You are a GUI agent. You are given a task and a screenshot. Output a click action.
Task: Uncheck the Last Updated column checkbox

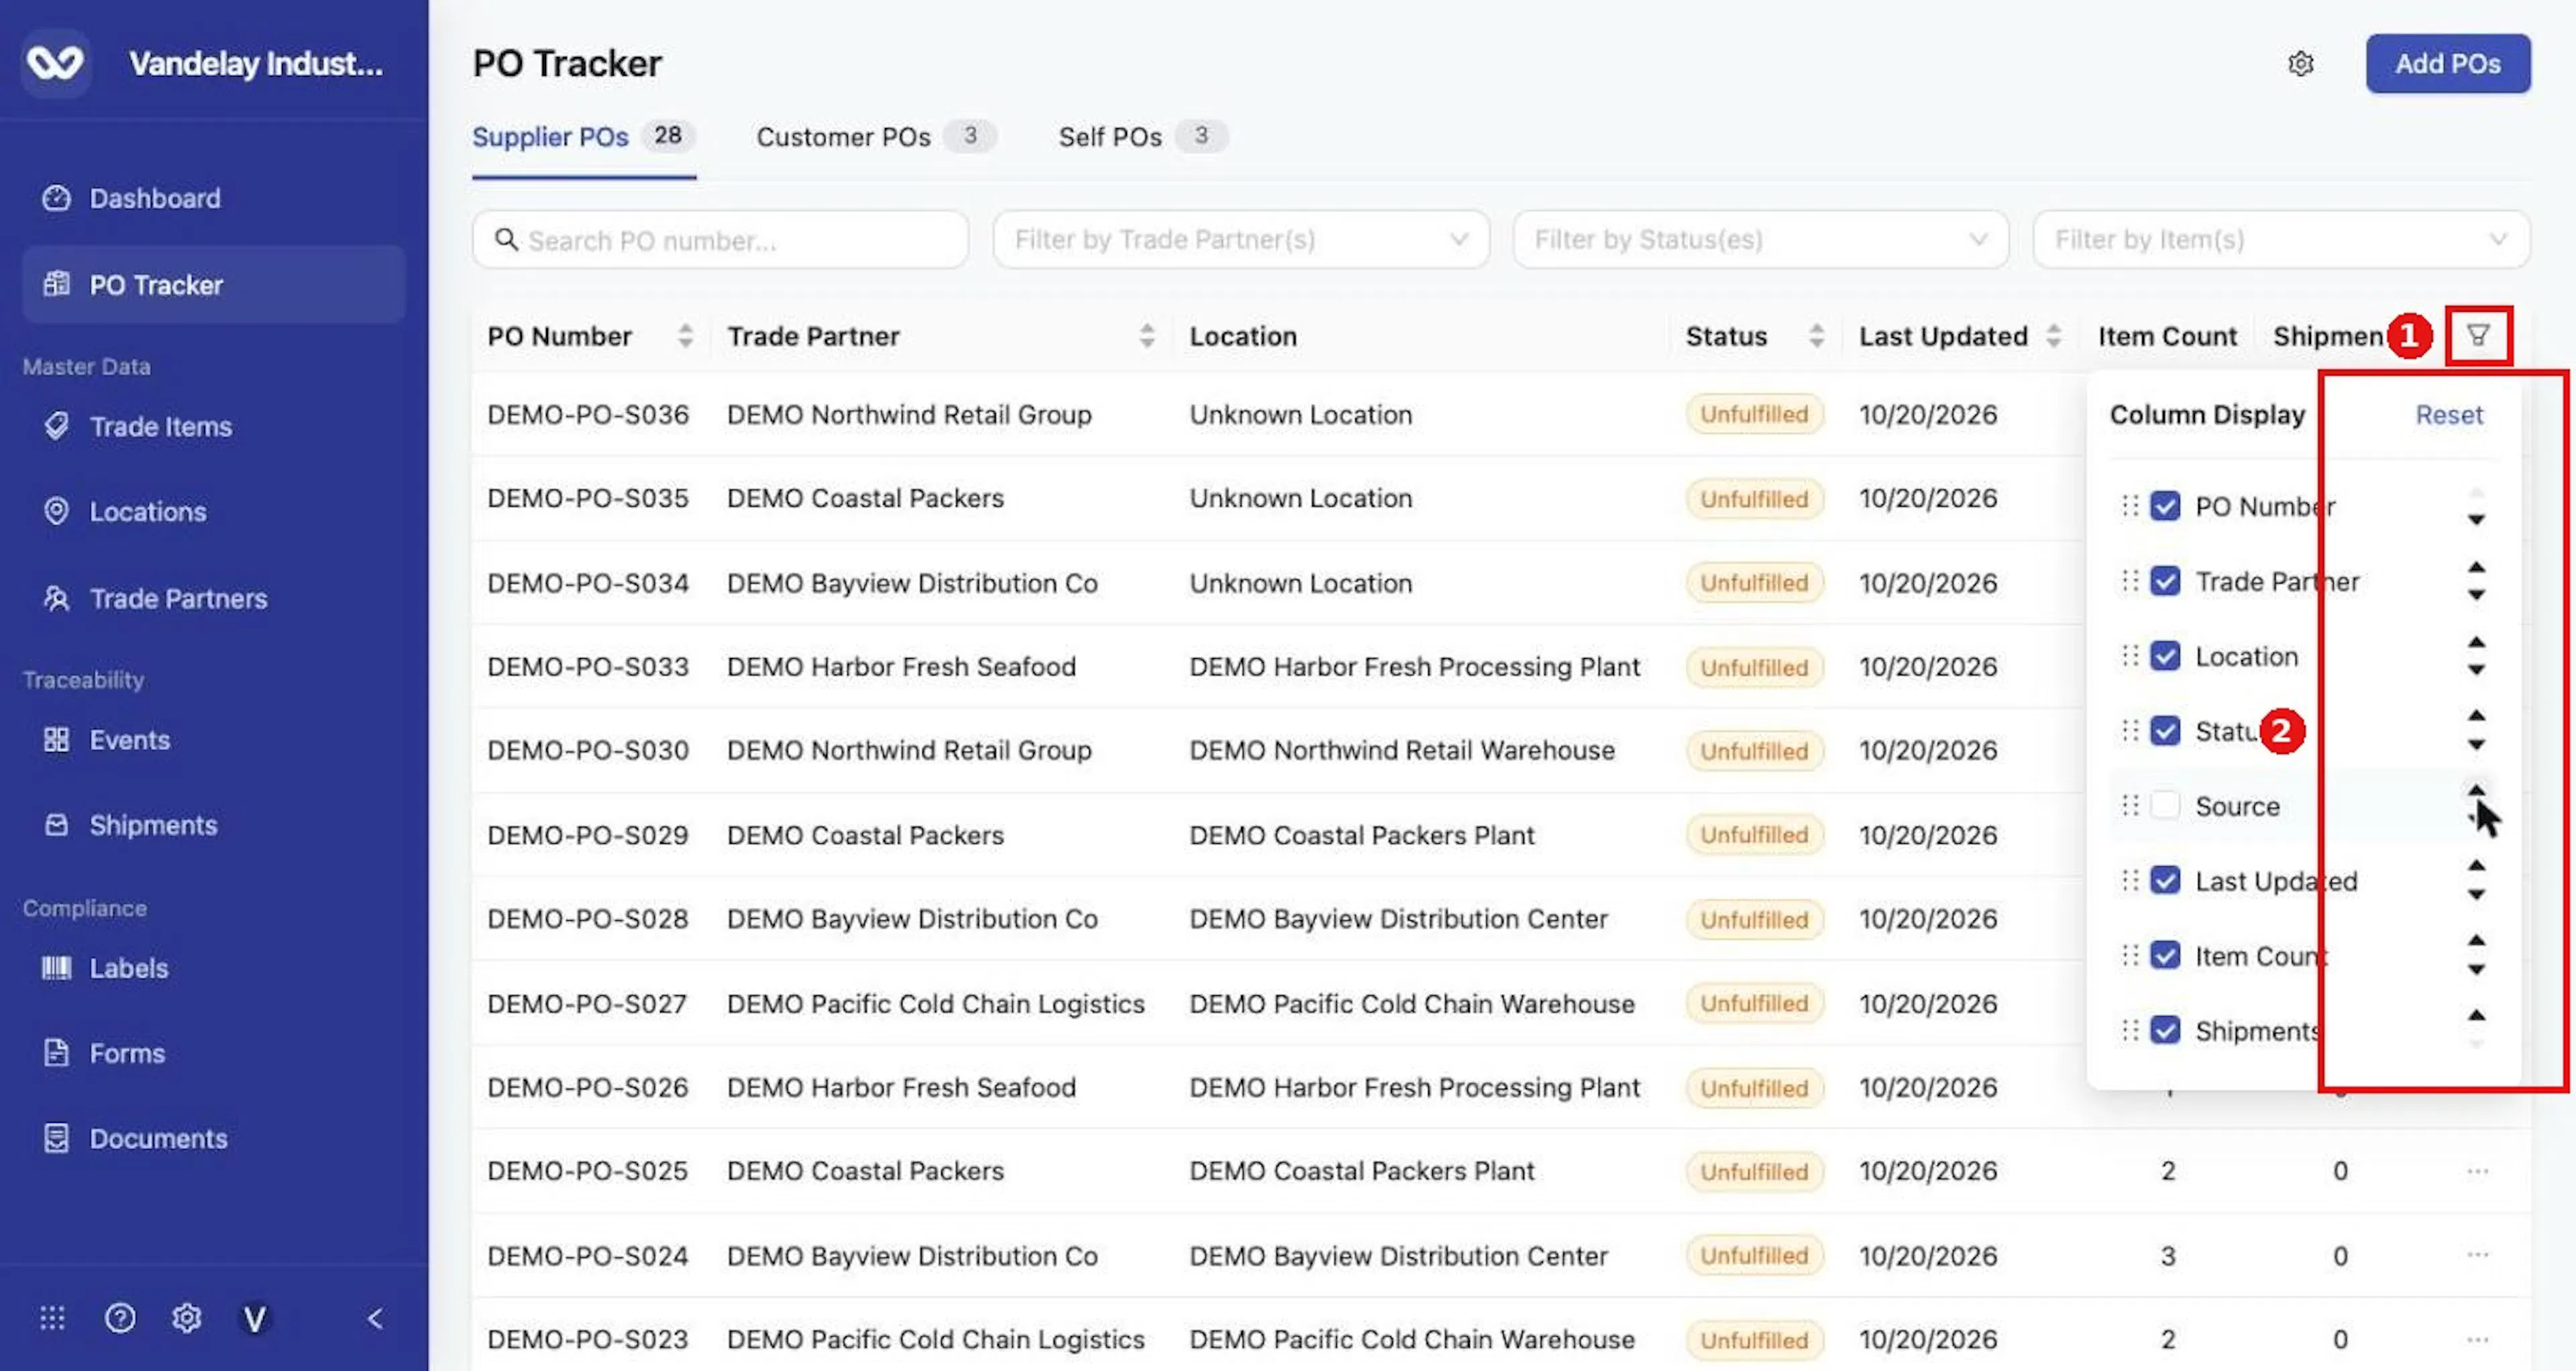[2165, 881]
